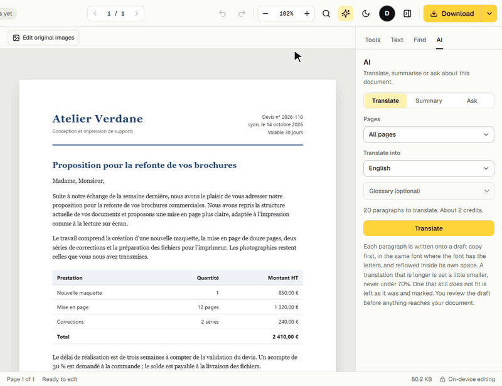Image resolution: width=502 pixels, height=386 pixels.
Task: Open the search magnifier icon
Action: pyautogui.click(x=326, y=13)
